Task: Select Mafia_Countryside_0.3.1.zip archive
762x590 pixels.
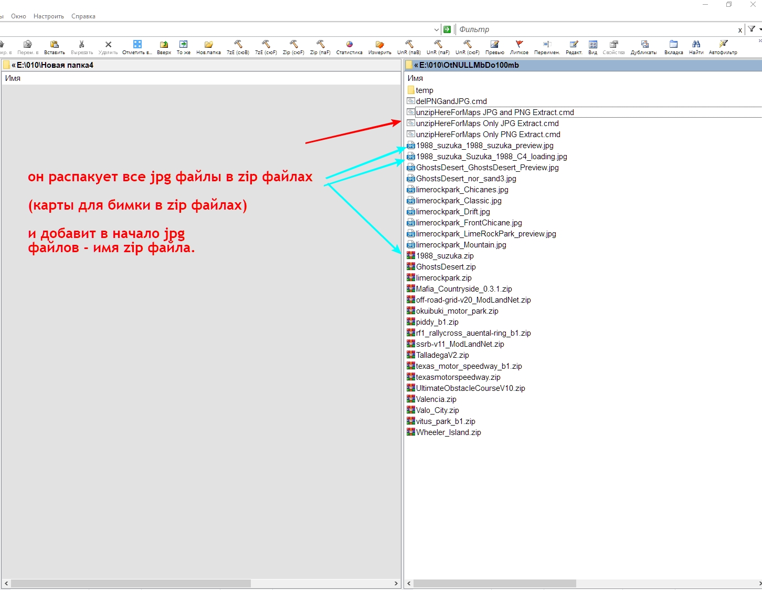Action: (460, 289)
